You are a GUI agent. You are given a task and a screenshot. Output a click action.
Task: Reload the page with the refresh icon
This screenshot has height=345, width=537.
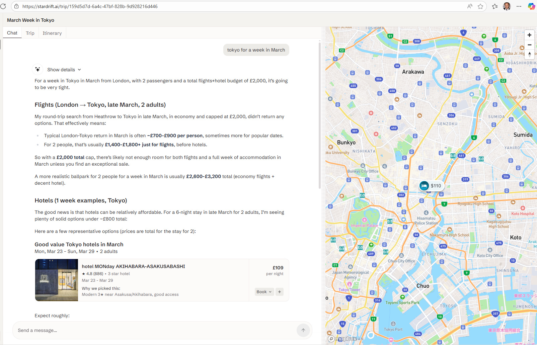(x=3, y=6)
